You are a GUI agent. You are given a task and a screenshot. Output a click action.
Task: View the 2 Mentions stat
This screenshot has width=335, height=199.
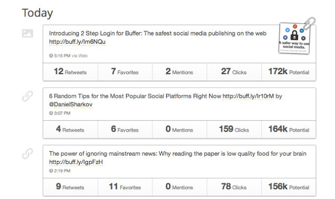coord(180,72)
